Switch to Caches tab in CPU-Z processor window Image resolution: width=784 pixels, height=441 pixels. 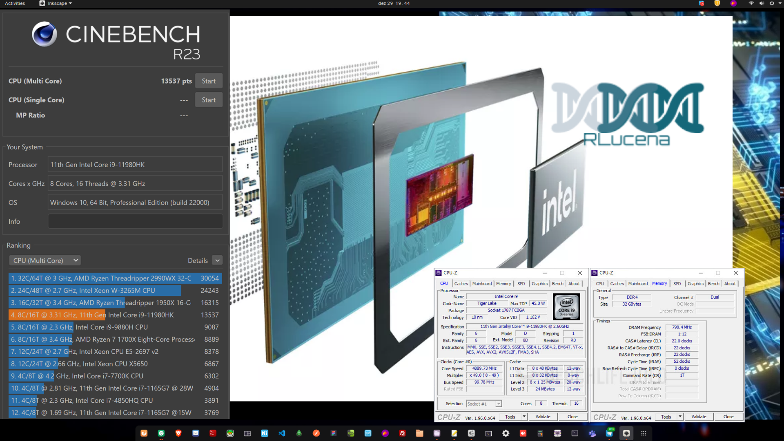461,284
